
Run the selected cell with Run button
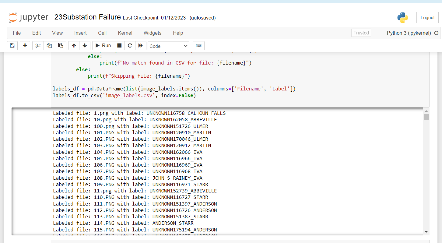103,45
